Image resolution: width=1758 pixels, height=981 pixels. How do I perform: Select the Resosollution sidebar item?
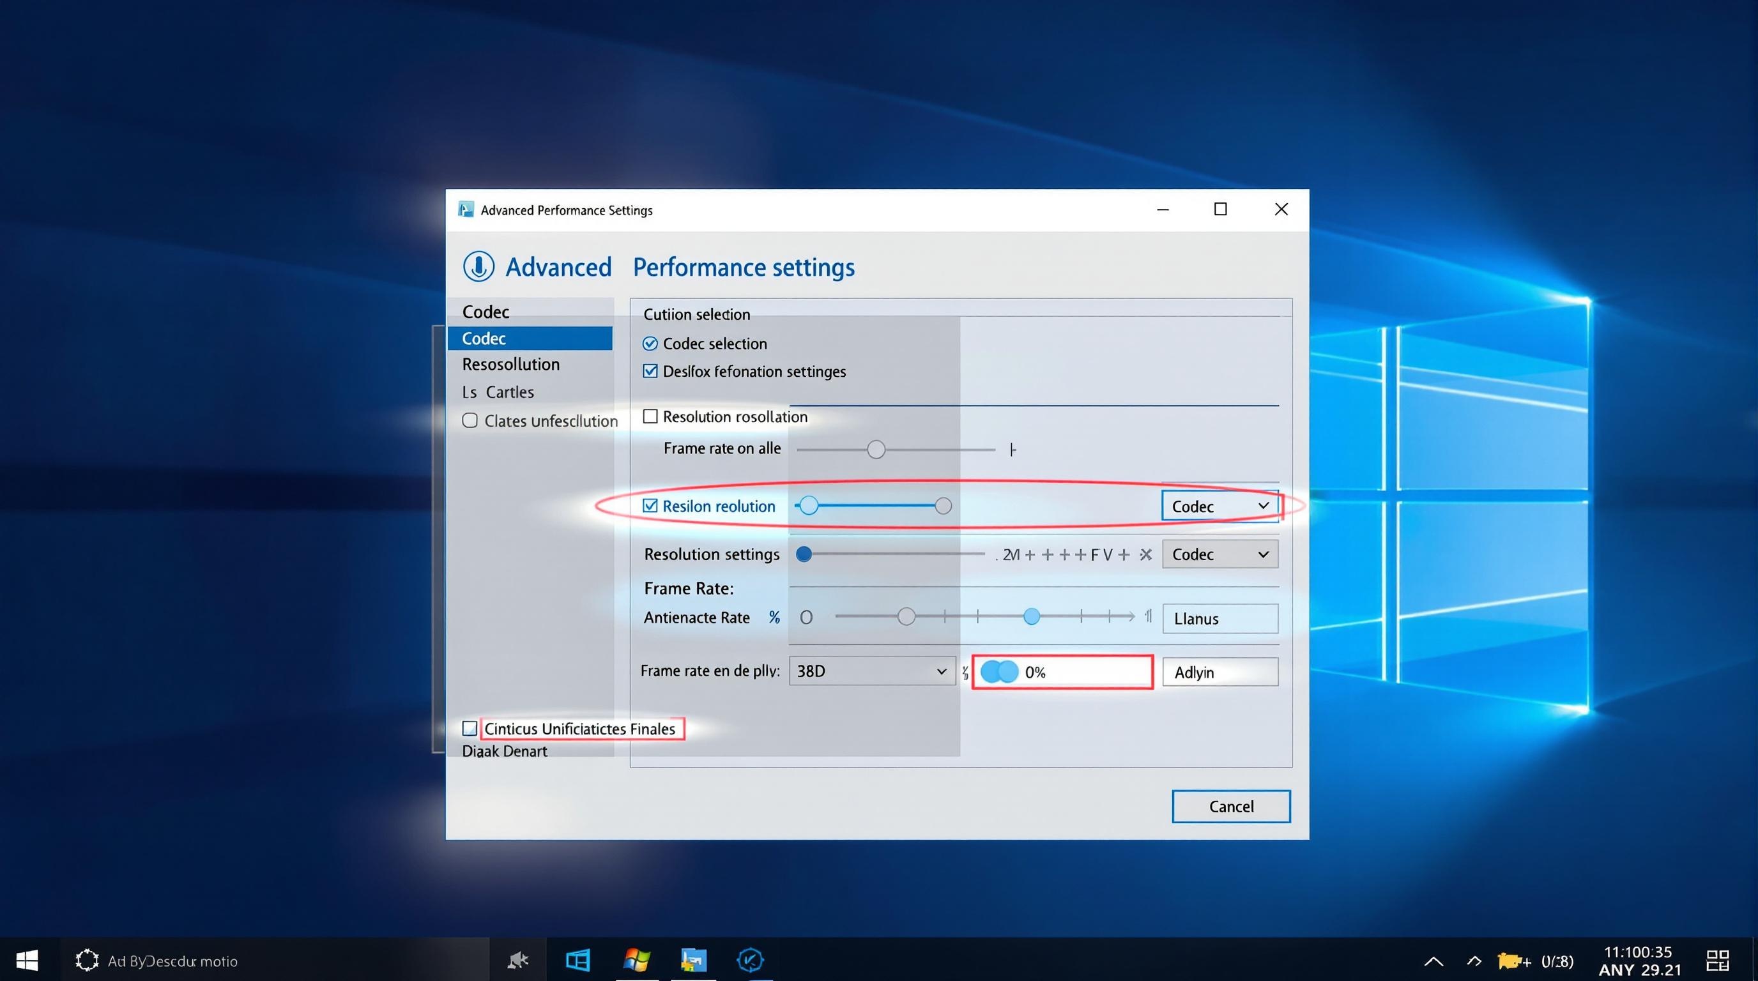pos(511,364)
